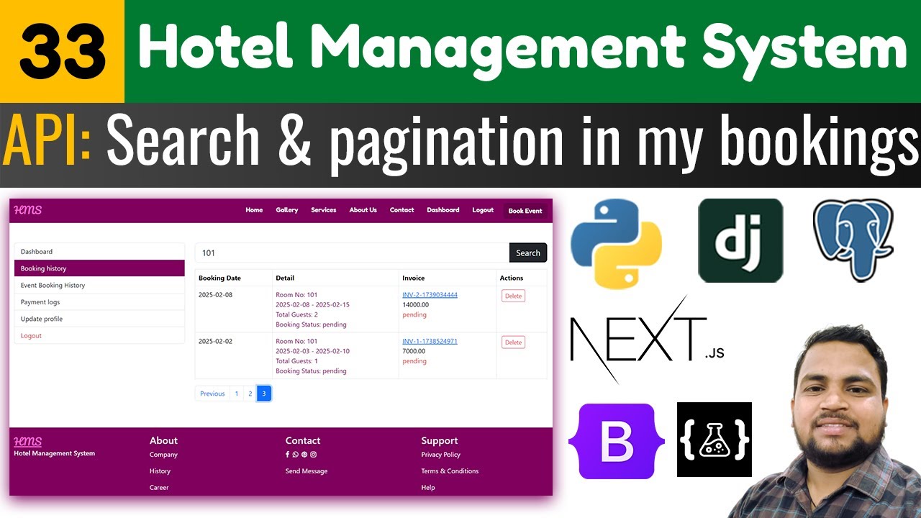Click the footer About heading
Screen dimensions: 921x518
tap(163, 440)
